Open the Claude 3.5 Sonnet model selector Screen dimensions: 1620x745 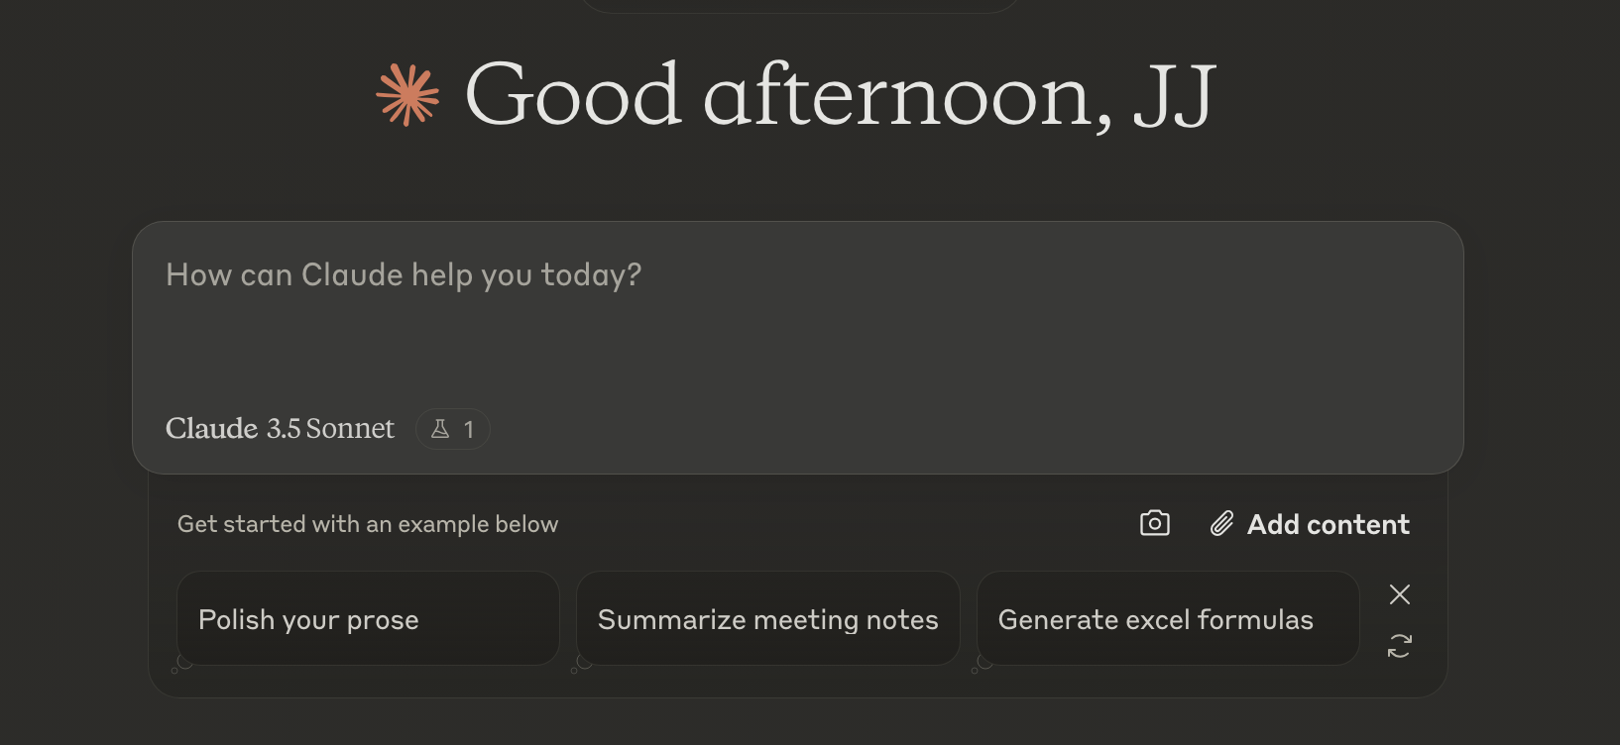click(x=280, y=428)
